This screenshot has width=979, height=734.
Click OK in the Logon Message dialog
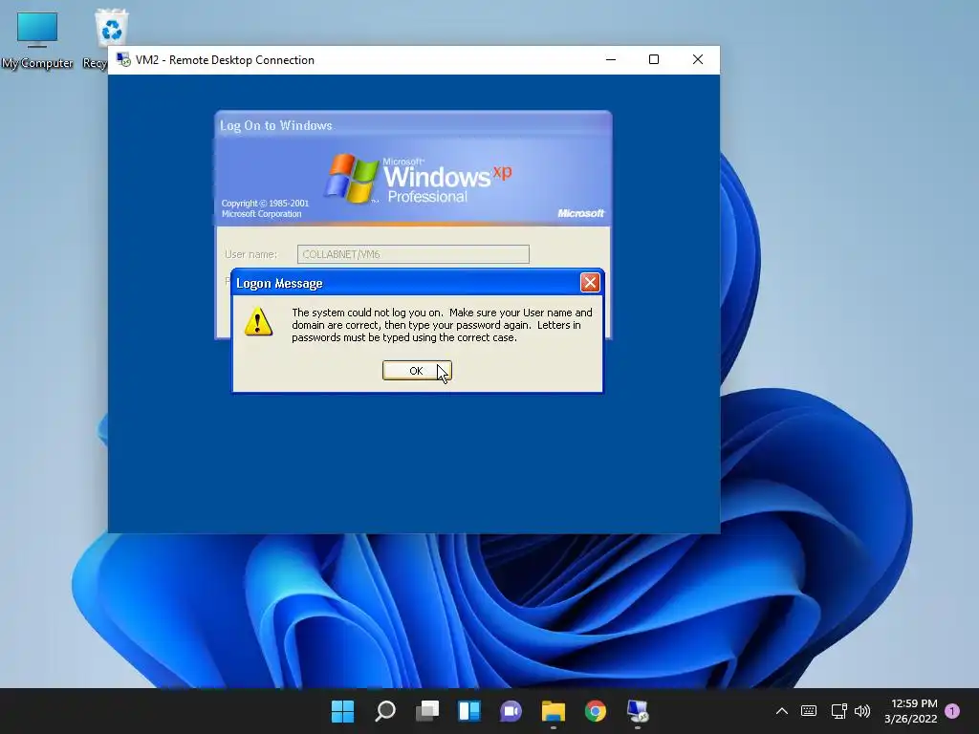coord(417,371)
